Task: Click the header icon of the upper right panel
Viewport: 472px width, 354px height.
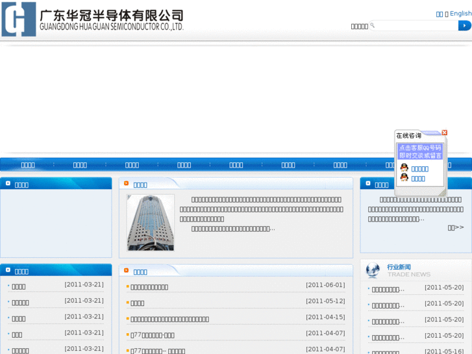Action: tap(368, 183)
